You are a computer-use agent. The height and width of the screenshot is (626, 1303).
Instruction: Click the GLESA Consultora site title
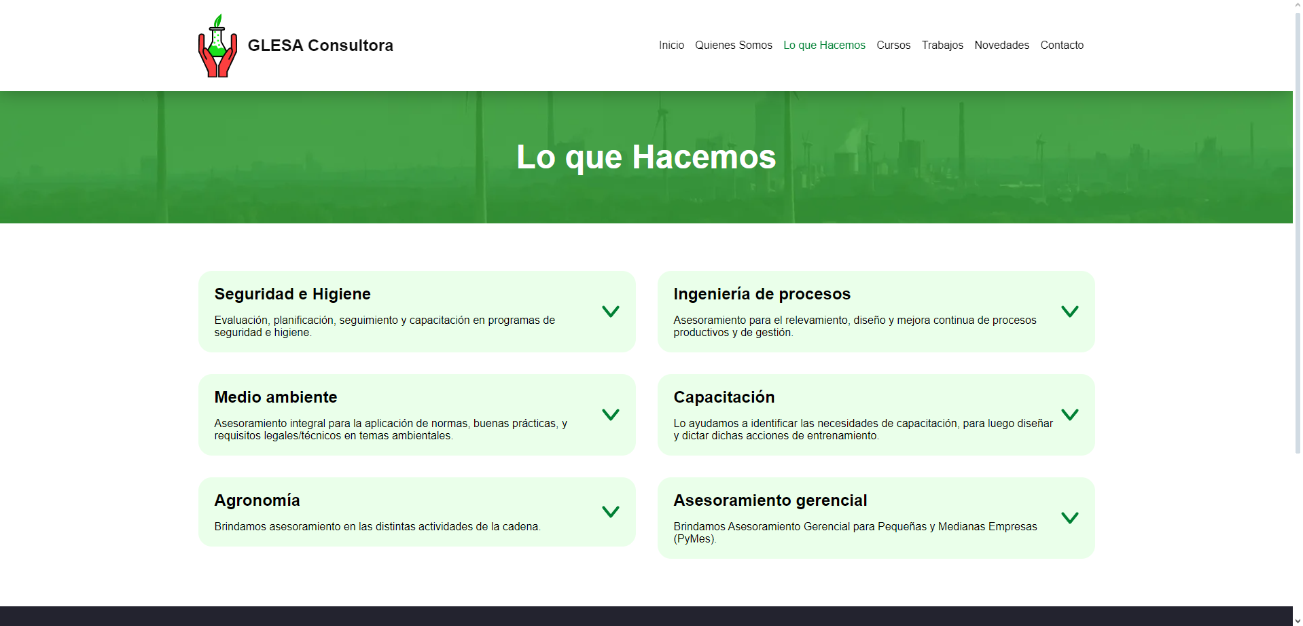[320, 45]
